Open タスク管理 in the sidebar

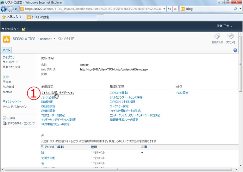pyautogui.click(x=9, y=87)
